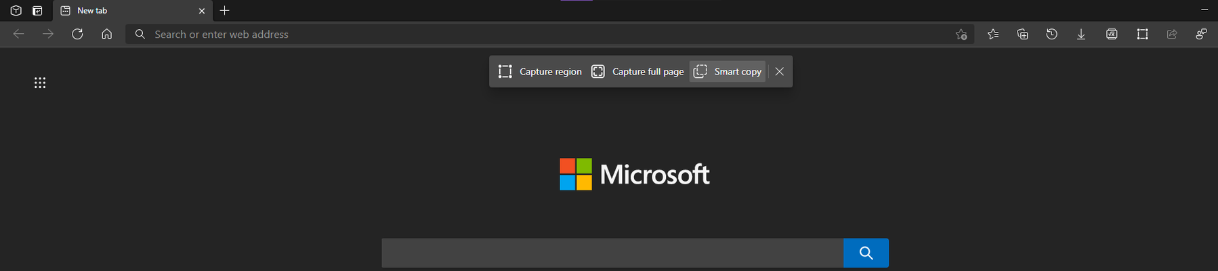
Task: Open the Favorites list
Action: [x=993, y=34]
